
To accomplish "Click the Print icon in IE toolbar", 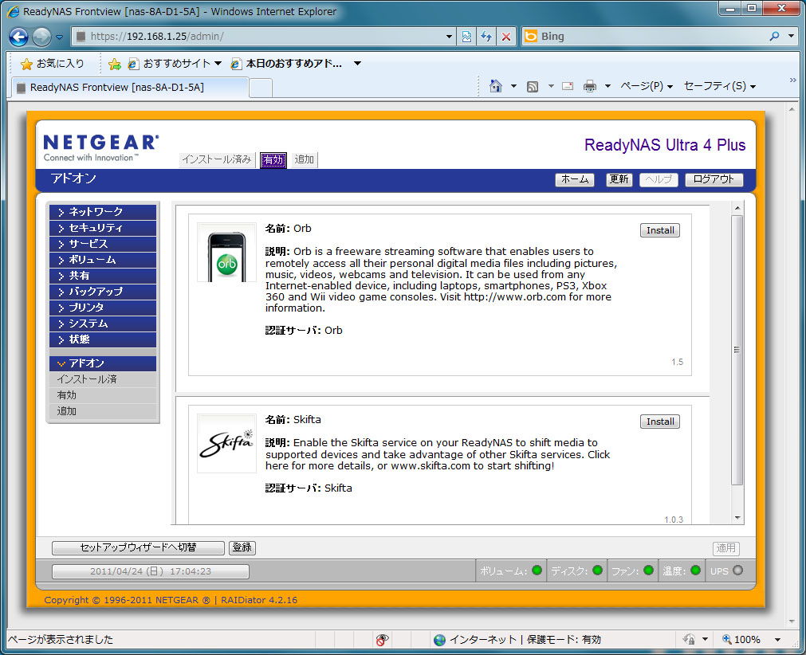I will 590,86.
